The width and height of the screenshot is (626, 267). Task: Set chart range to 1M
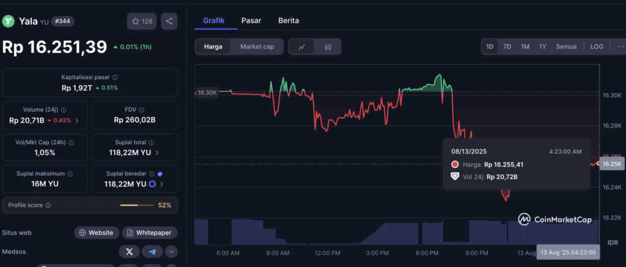525,46
